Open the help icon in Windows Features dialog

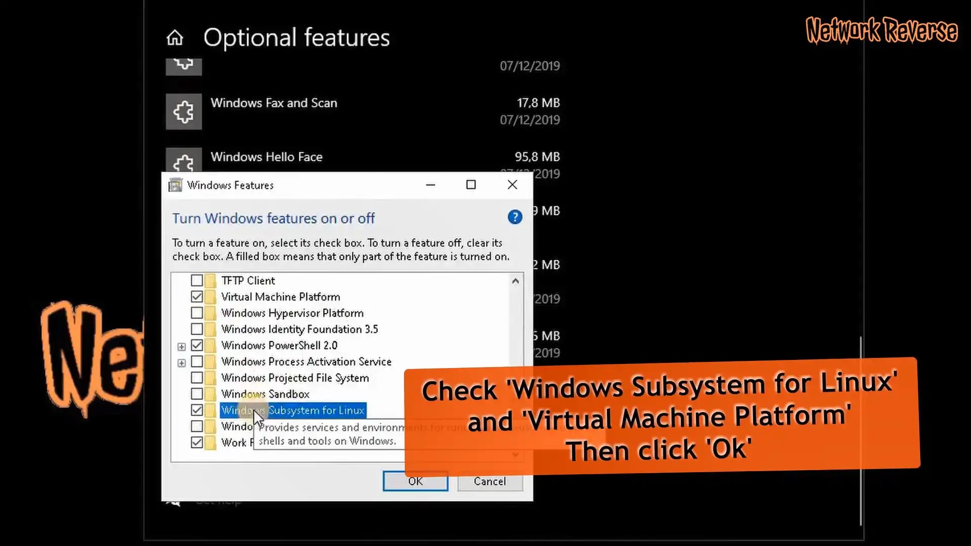(x=515, y=217)
